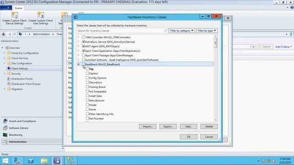294x165 pixels.
Task: Open Add Criteria dropdown
Action: (x=283, y=47)
